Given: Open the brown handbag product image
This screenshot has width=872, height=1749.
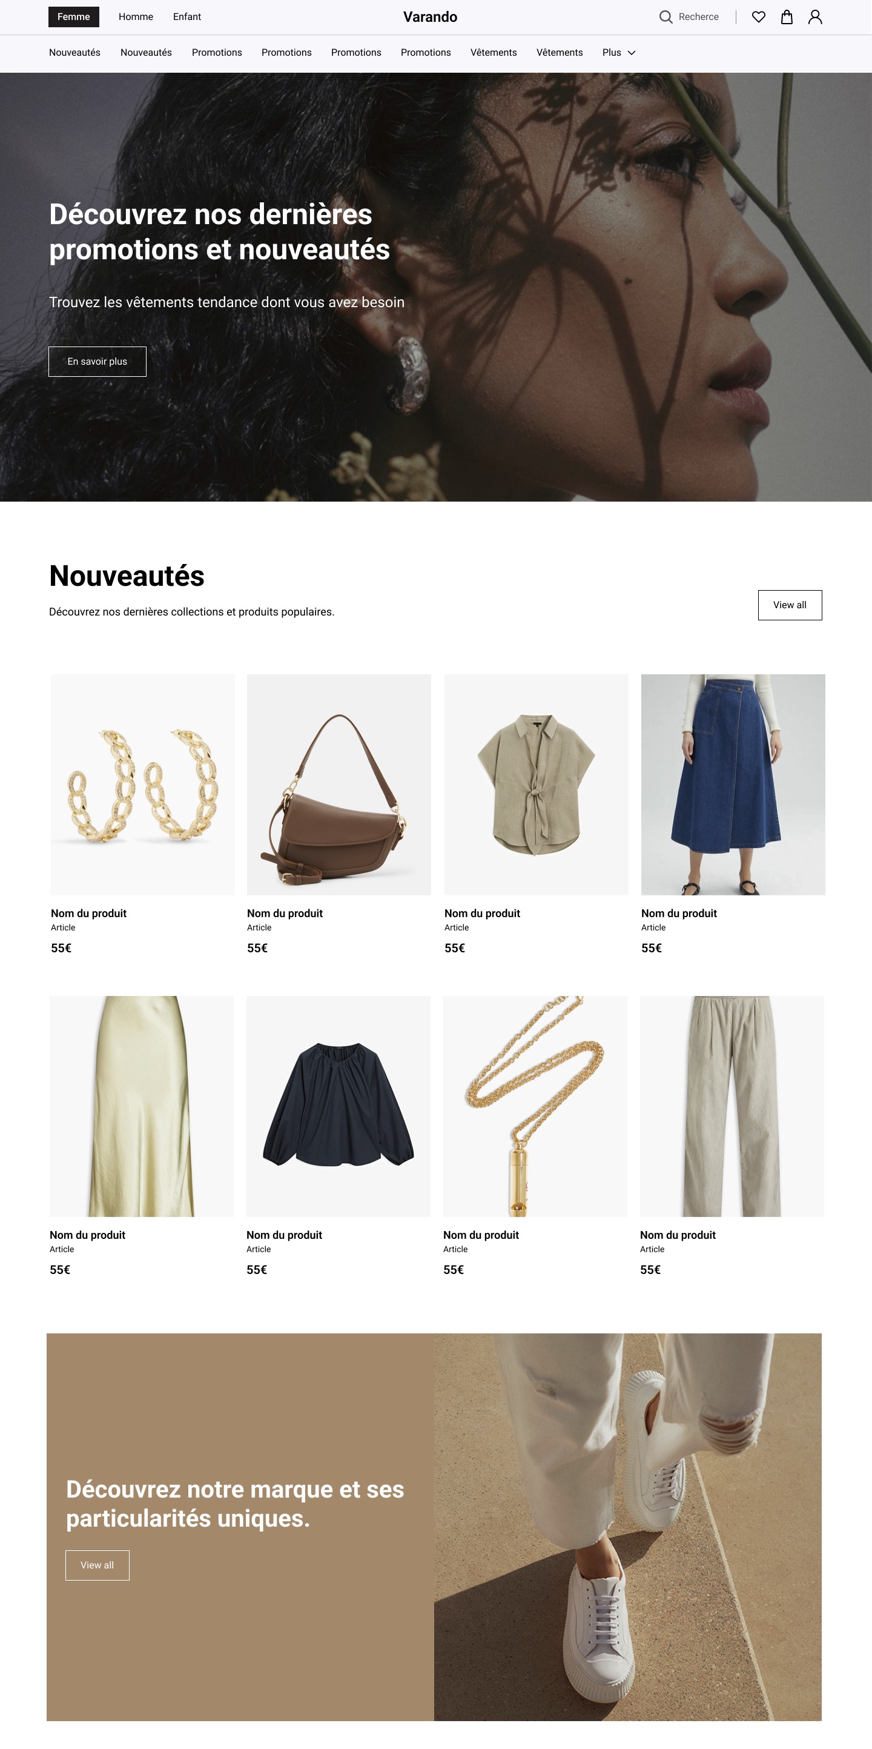Looking at the screenshot, I should pyautogui.click(x=339, y=784).
